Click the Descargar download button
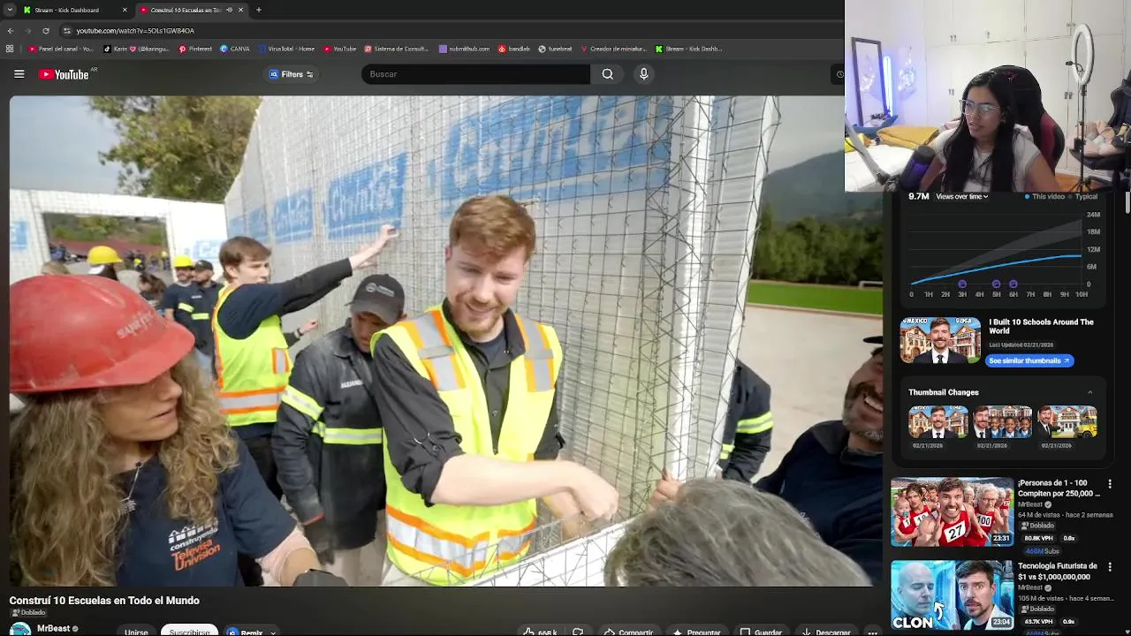The image size is (1131, 636). tap(826, 632)
